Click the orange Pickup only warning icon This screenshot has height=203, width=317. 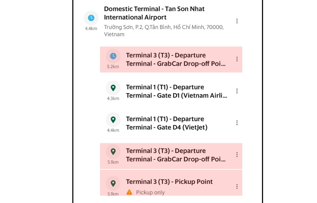[129, 192]
